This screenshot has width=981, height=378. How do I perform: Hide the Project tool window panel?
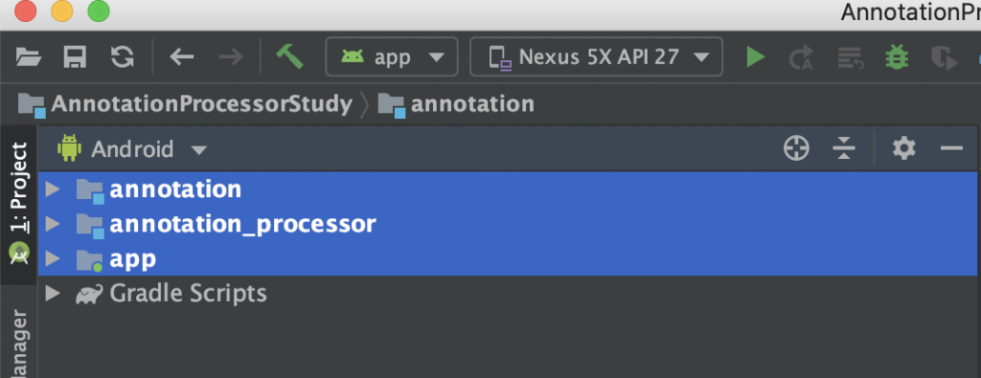pyautogui.click(x=951, y=148)
